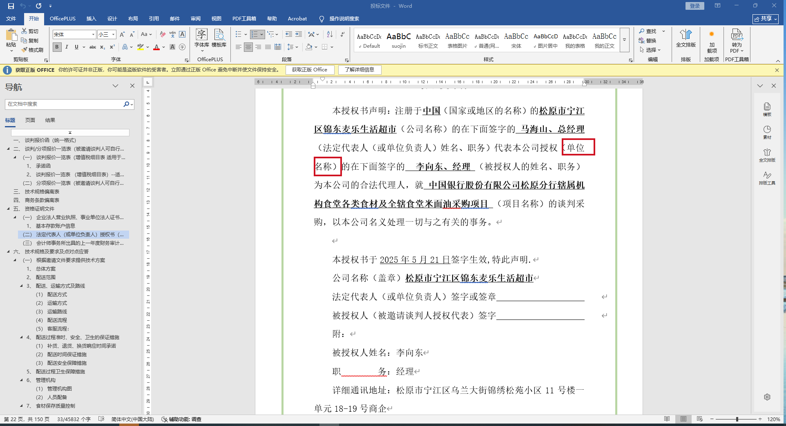Open 排版工具 in the right sidebar
Image resolution: width=786 pixels, height=426 pixels.
[767, 178]
